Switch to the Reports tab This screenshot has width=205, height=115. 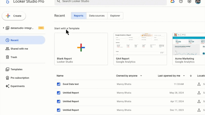(78, 16)
